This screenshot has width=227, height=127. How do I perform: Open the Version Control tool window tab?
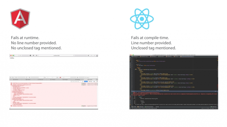pyautogui.click(x=149, y=107)
